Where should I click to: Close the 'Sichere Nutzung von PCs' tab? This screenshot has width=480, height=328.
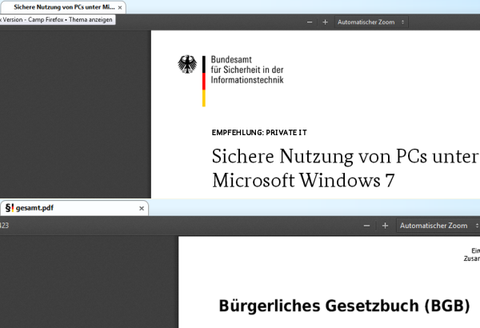120,8
